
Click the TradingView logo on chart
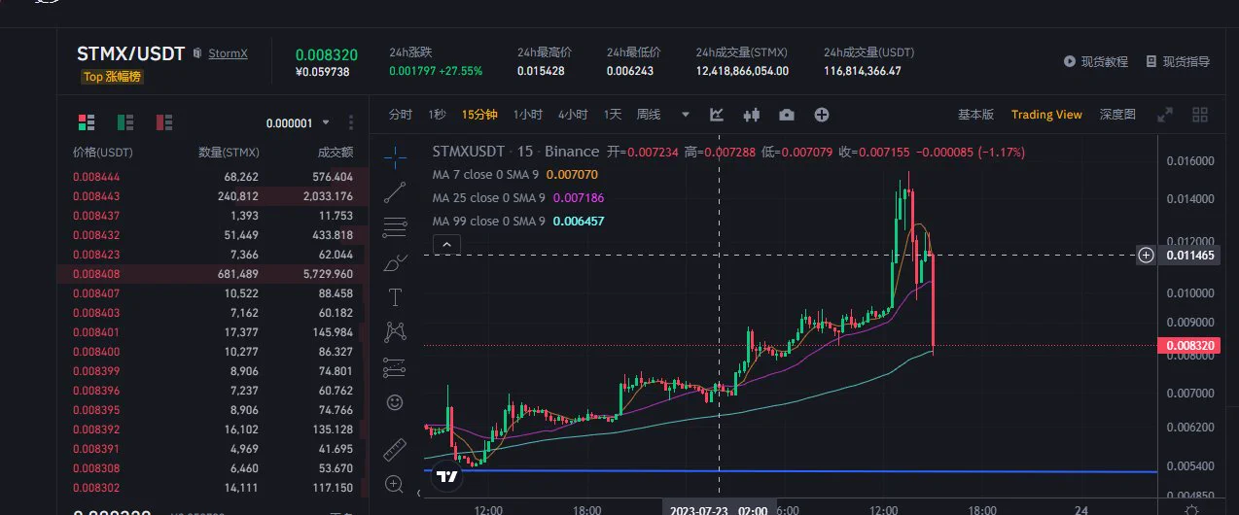click(447, 477)
